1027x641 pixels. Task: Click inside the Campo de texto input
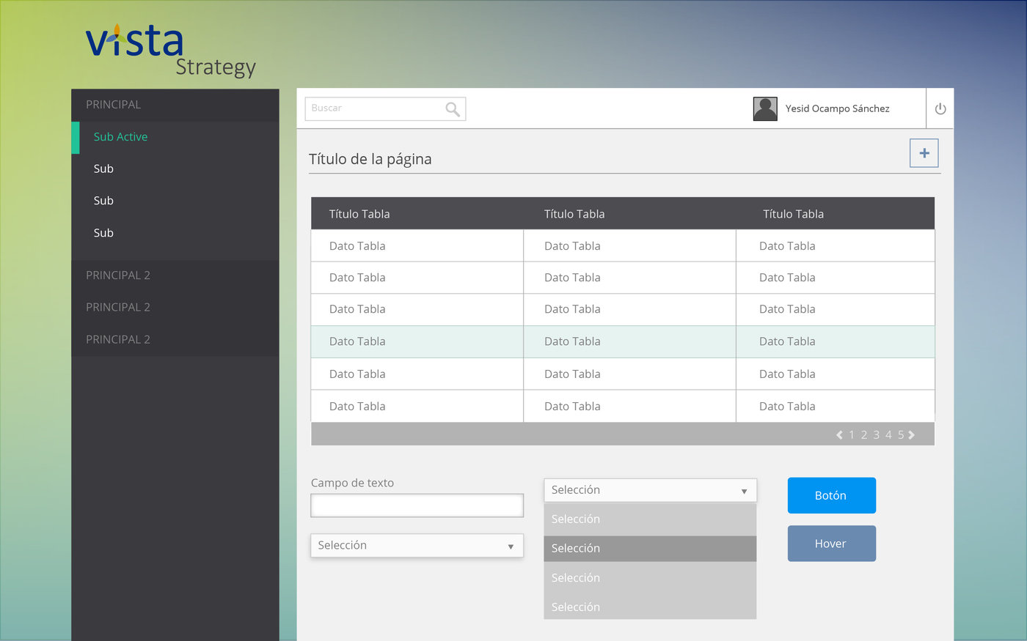(417, 505)
